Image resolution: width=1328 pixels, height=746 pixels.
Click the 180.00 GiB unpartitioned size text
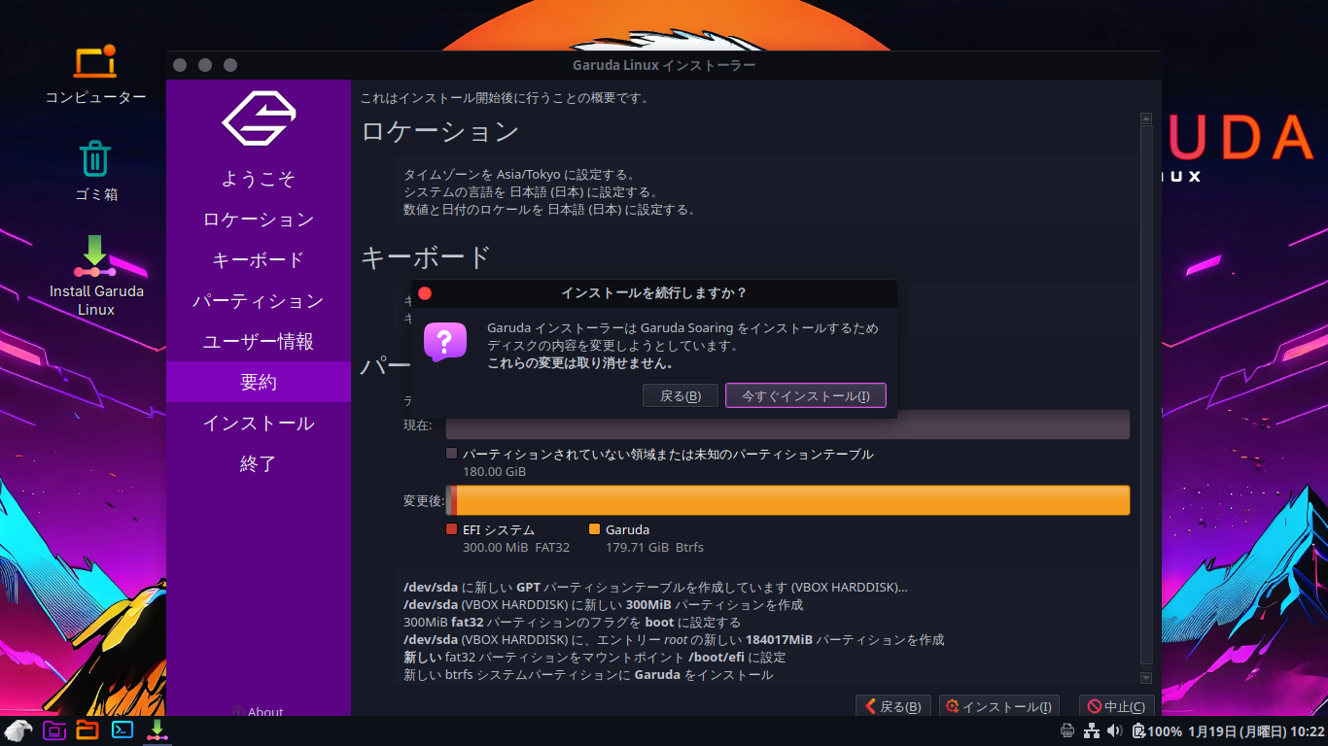pyautogui.click(x=494, y=472)
